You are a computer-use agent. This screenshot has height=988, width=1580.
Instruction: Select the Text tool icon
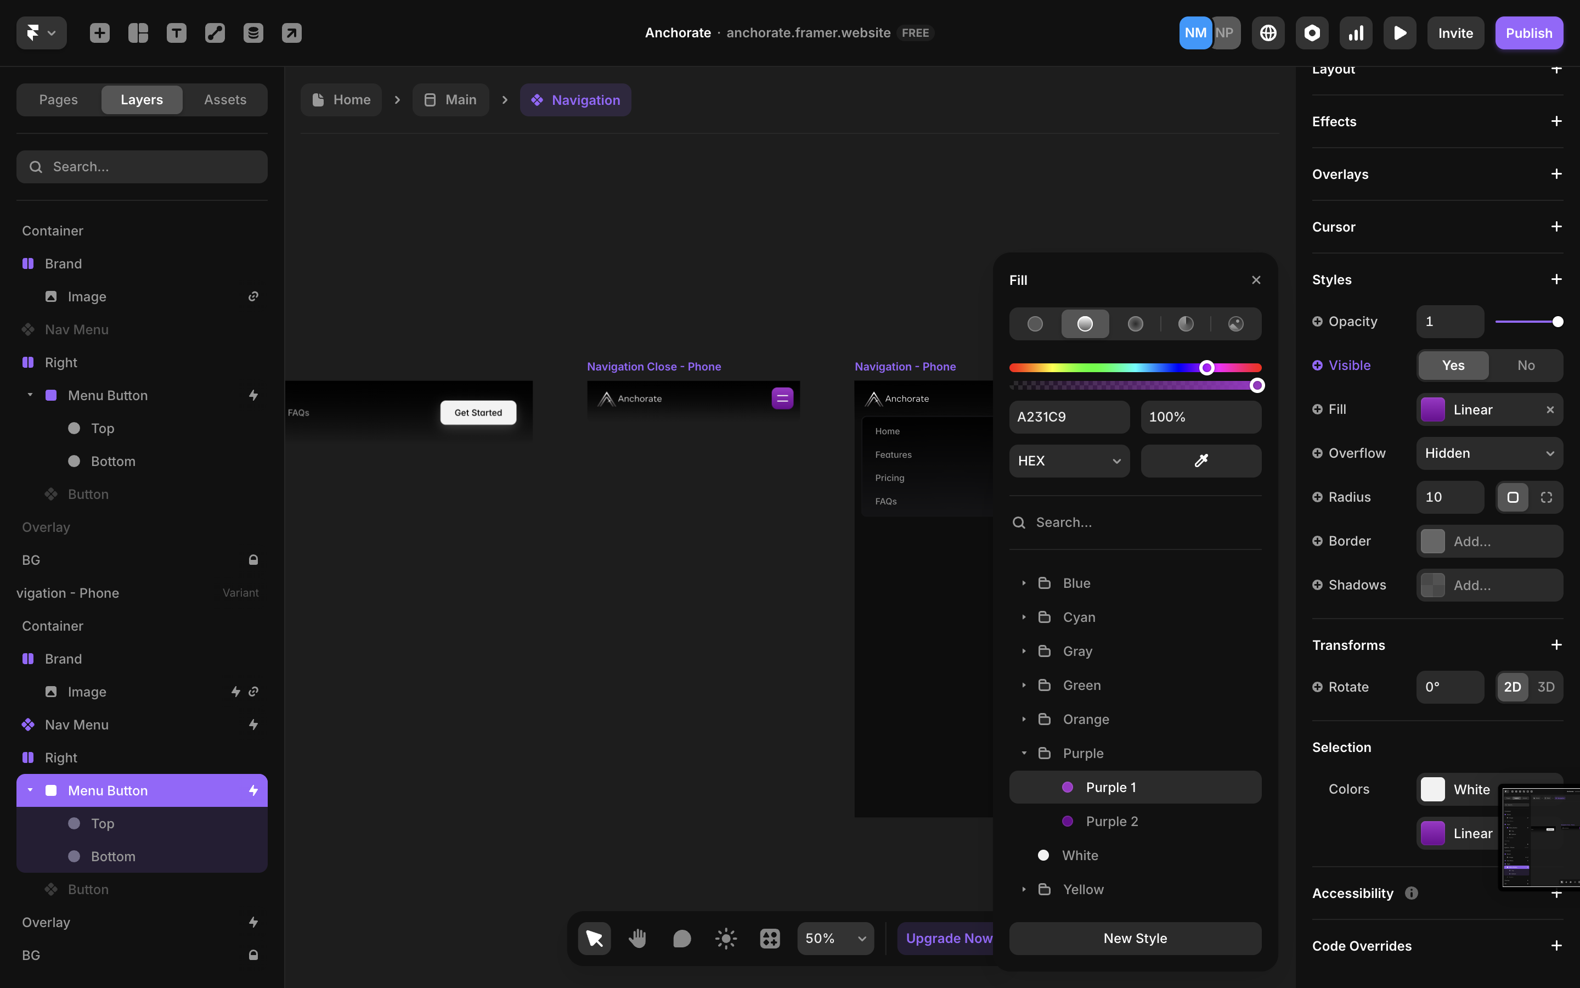[x=176, y=33]
